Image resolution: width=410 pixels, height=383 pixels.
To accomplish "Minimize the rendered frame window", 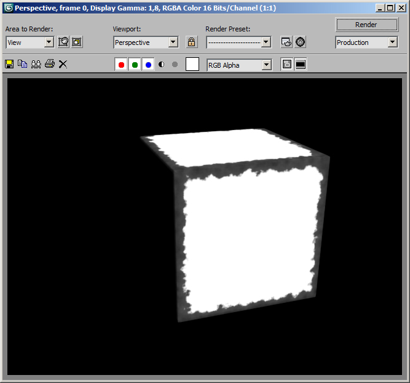I will tap(380, 8).
